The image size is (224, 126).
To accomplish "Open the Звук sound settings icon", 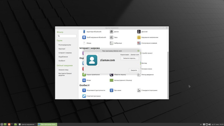I will 111,37.
